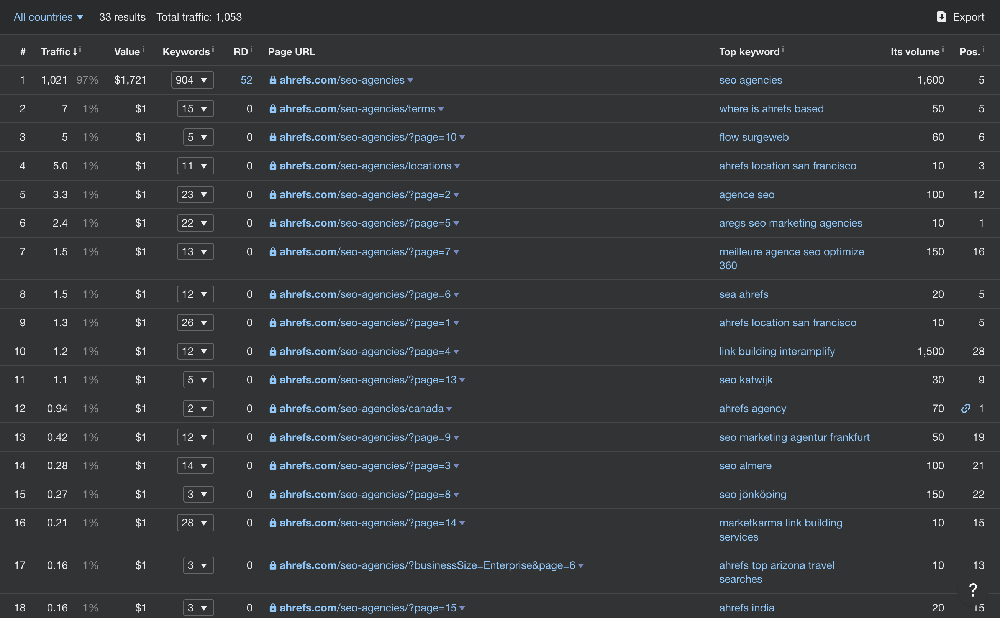1000x618 pixels.
Task: Click the $1,721 value cell
Action: pyautogui.click(x=130, y=80)
